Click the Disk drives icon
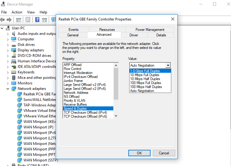Screen dimensions: 231x166 (x=14, y=45)
